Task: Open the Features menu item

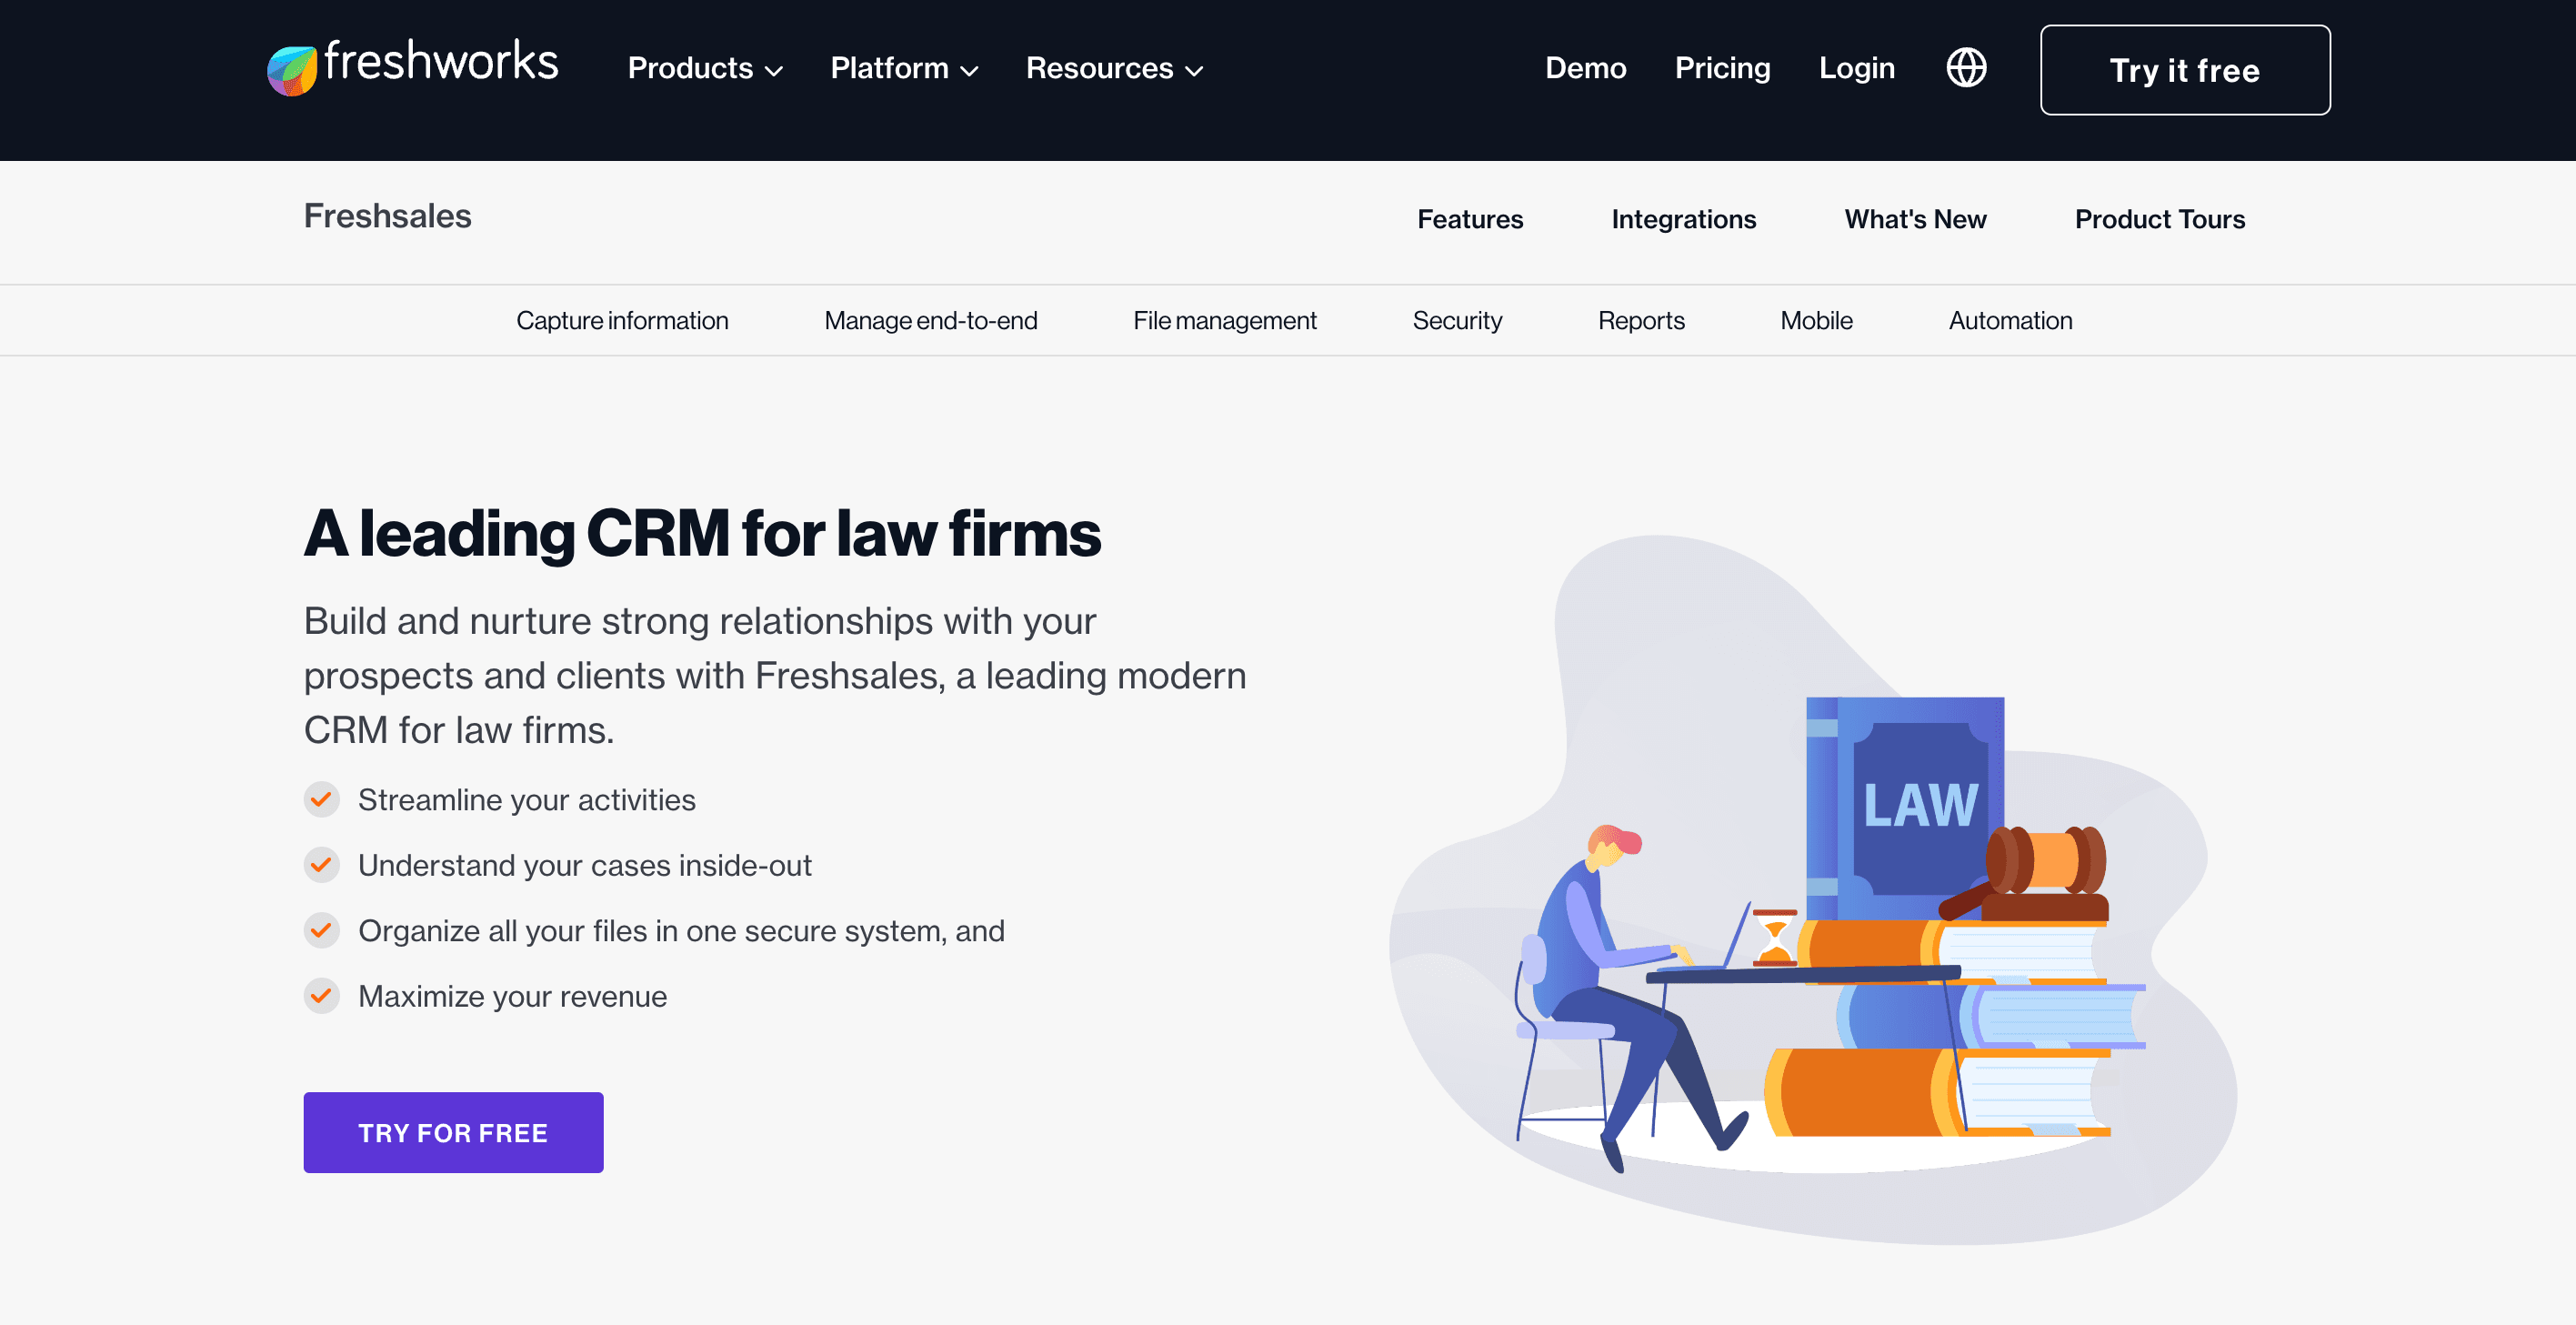Action: pos(1470,219)
